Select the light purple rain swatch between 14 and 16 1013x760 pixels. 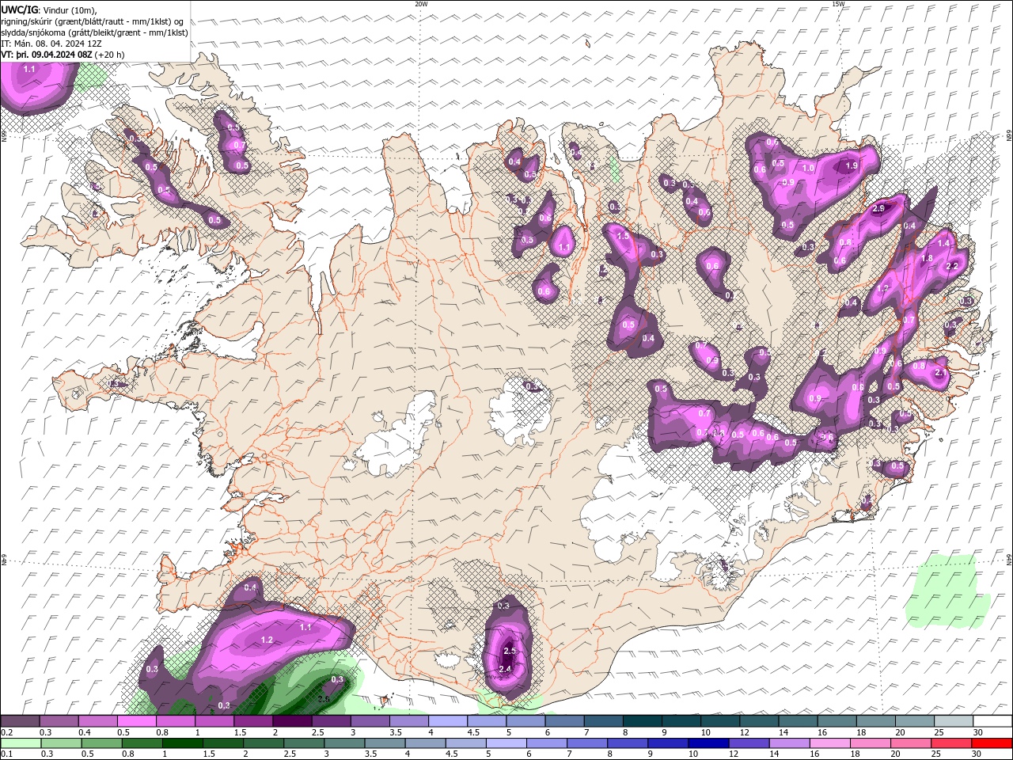[789, 743]
